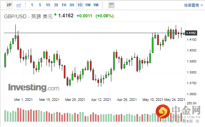Select the 1H timeframe
Image resolution: width=205 pixels, height=127 pixels.
point(64,5)
